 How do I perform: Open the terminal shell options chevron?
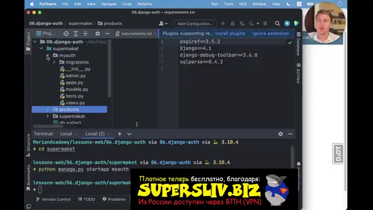129,134
